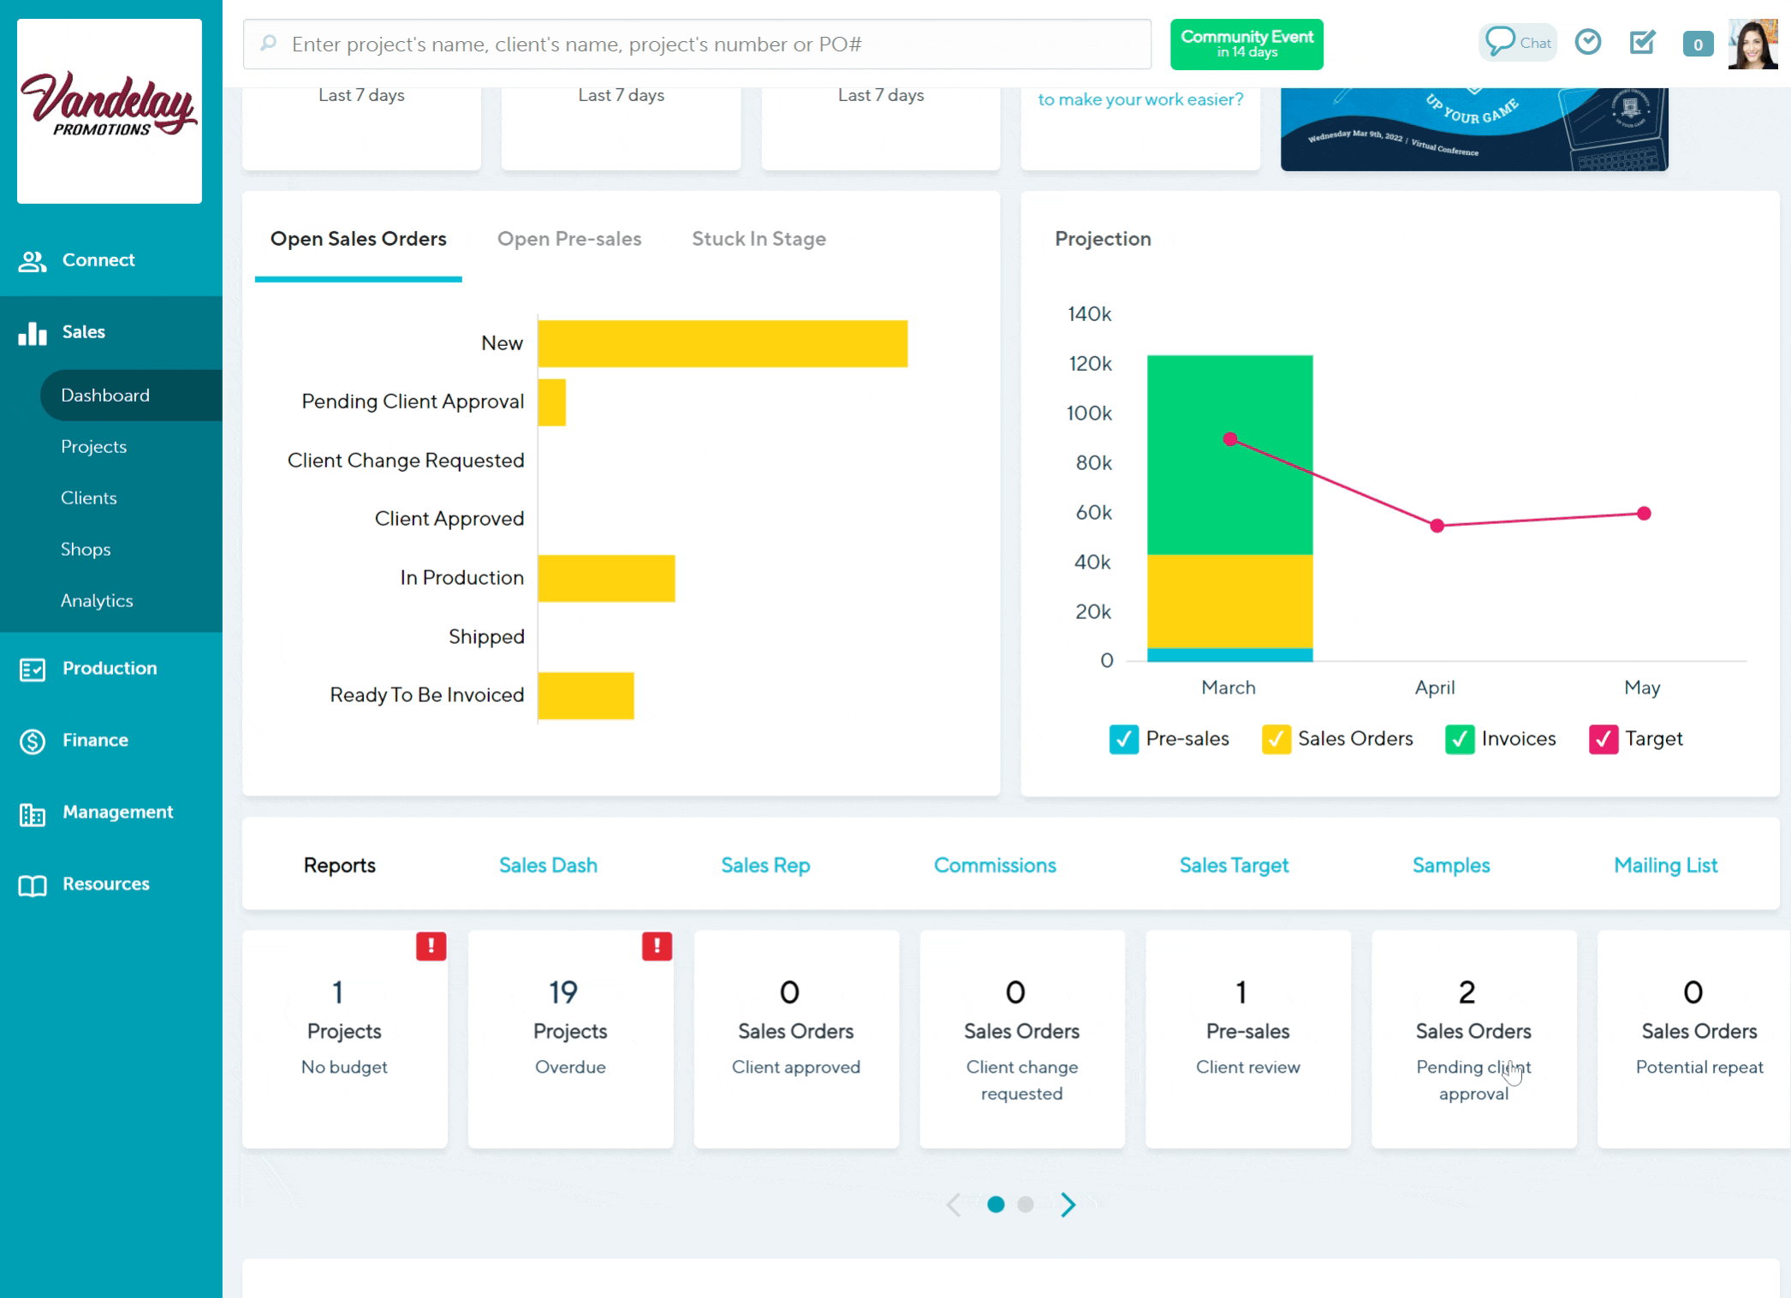Open the Chat panel
The image size is (1791, 1298).
(1516, 42)
